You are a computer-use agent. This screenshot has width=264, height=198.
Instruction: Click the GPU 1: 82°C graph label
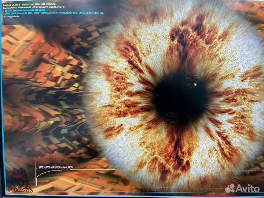click(55, 167)
